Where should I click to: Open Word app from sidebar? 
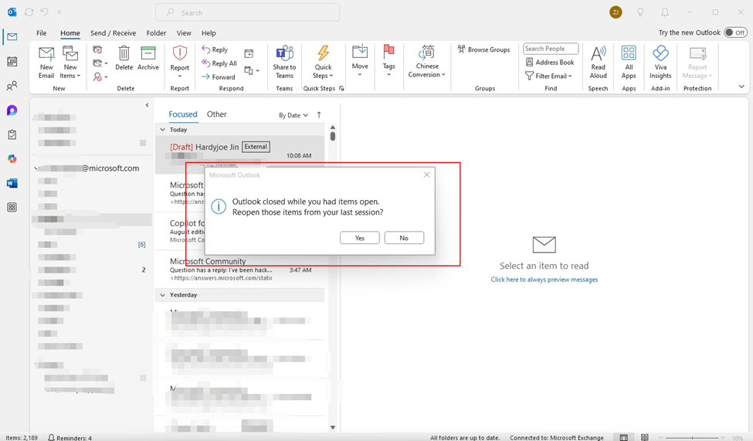click(x=12, y=183)
